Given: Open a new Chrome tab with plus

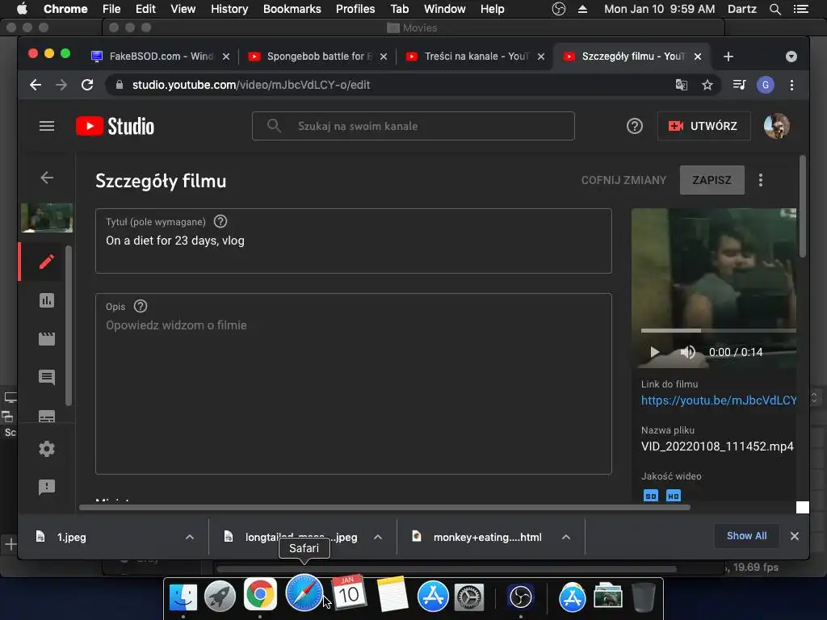Looking at the screenshot, I should (728, 57).
